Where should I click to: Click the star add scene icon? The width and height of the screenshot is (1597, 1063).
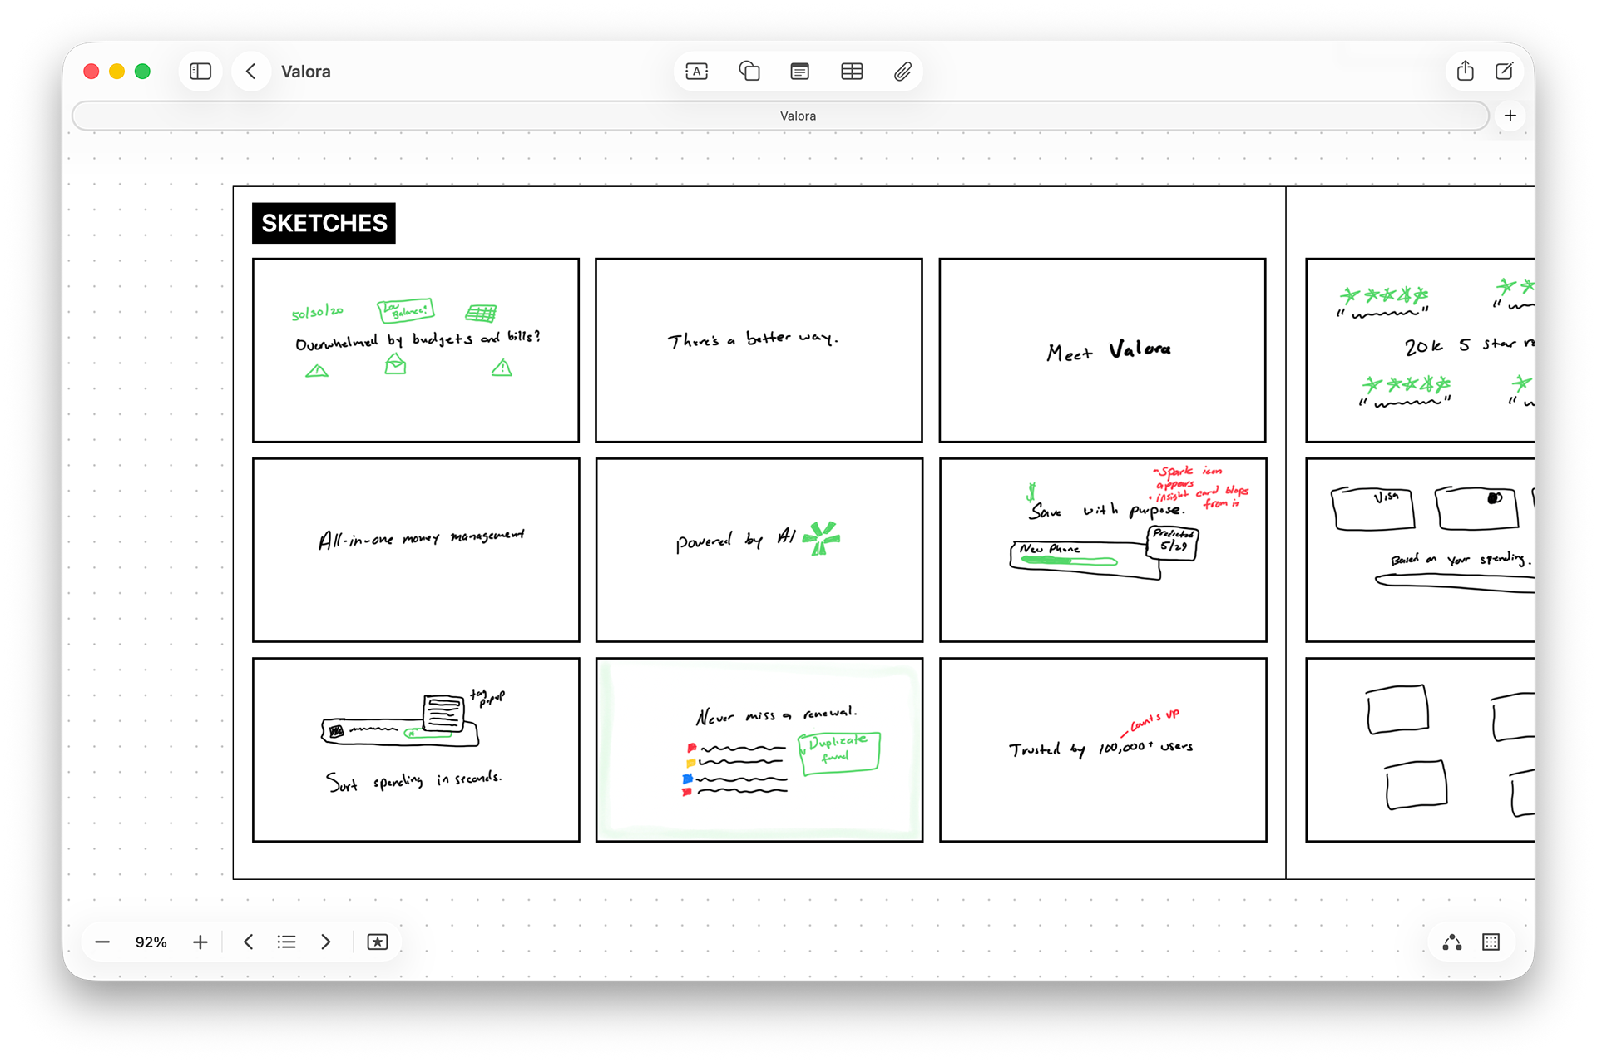coord(377,942)
